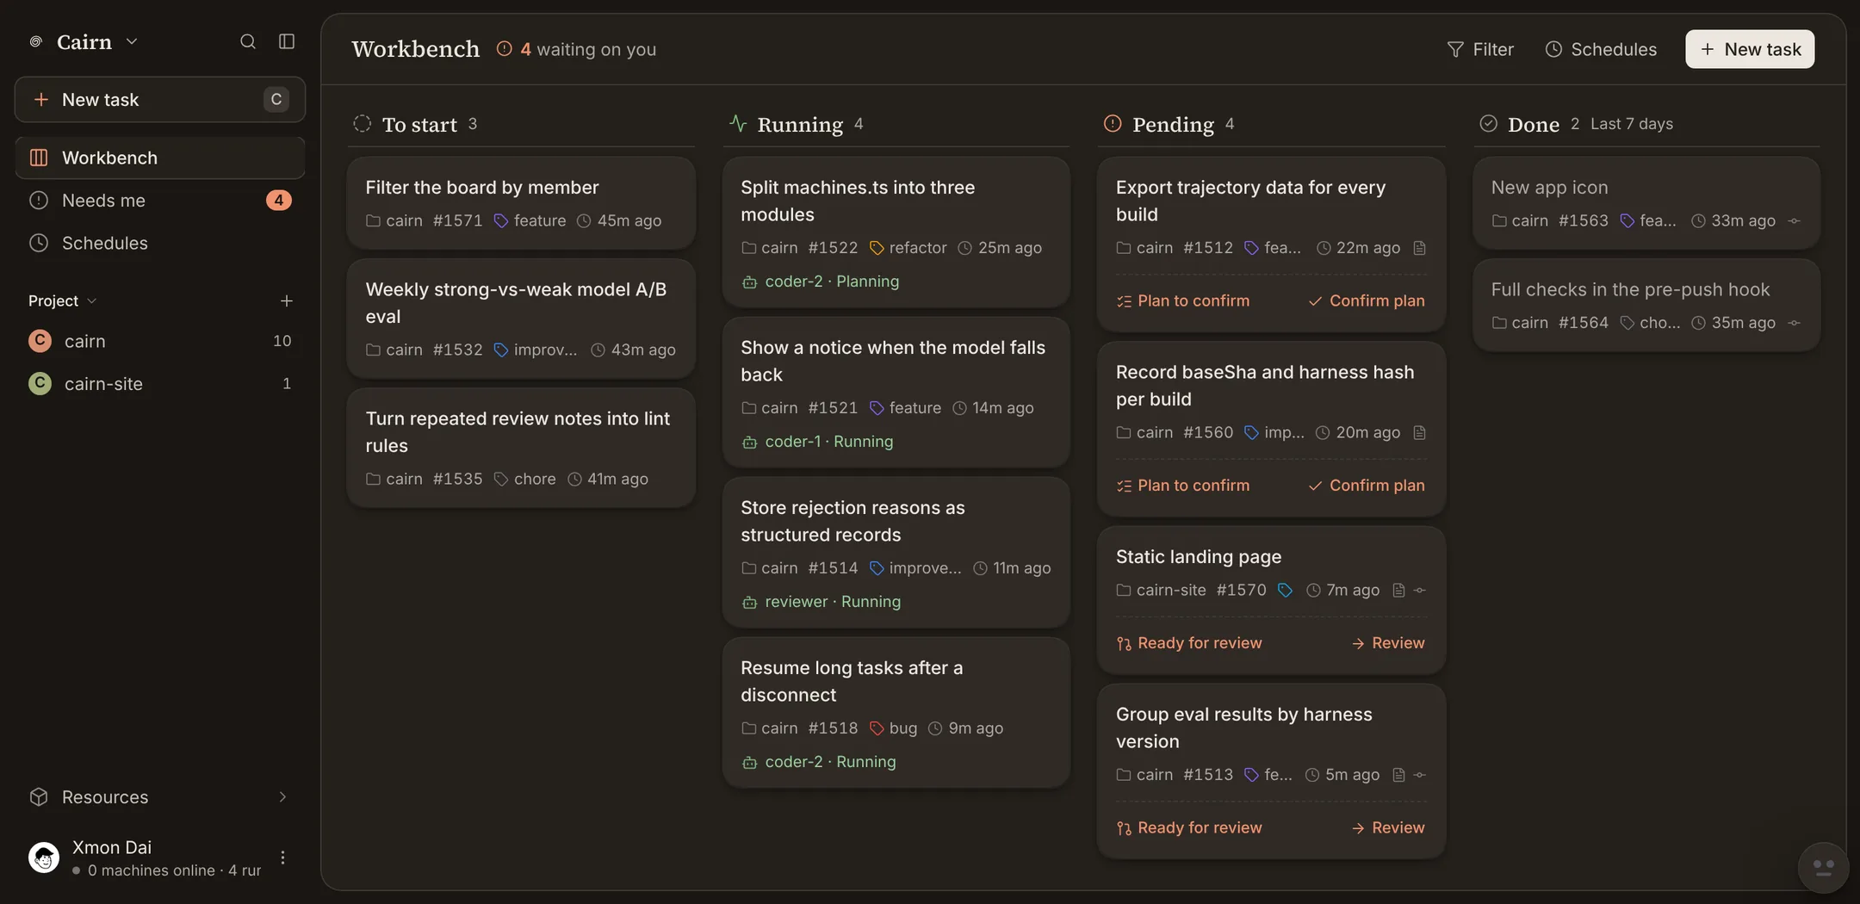Confirm plan for Export trajectory data task
This screenshot has height=904, width=1860.
[1367, 300]
